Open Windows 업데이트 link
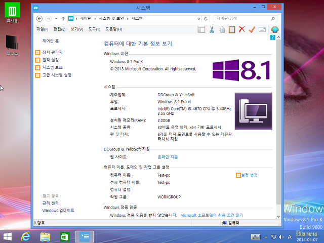The width and height of the screenshot is (324, 243). tap(58, 211)
